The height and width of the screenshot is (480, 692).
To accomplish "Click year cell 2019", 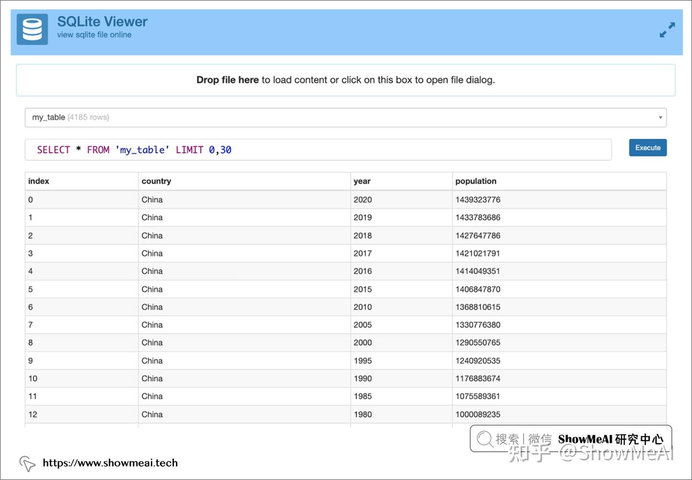I will [x=402, y=217].
